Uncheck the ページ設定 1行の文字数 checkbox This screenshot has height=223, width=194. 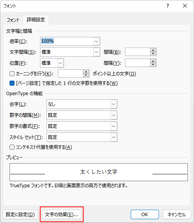point(12,83)
